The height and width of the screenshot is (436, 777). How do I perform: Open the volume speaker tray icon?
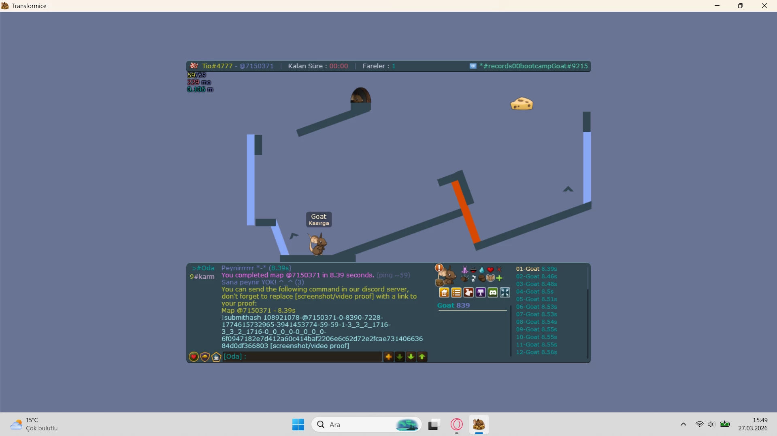coord(711,424)
